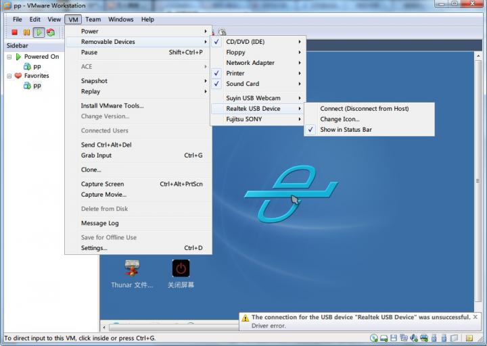Toggle CD/DVD (IDE) connected checkmark
Viewport: 487px width, 346px height.
(216, 42)
